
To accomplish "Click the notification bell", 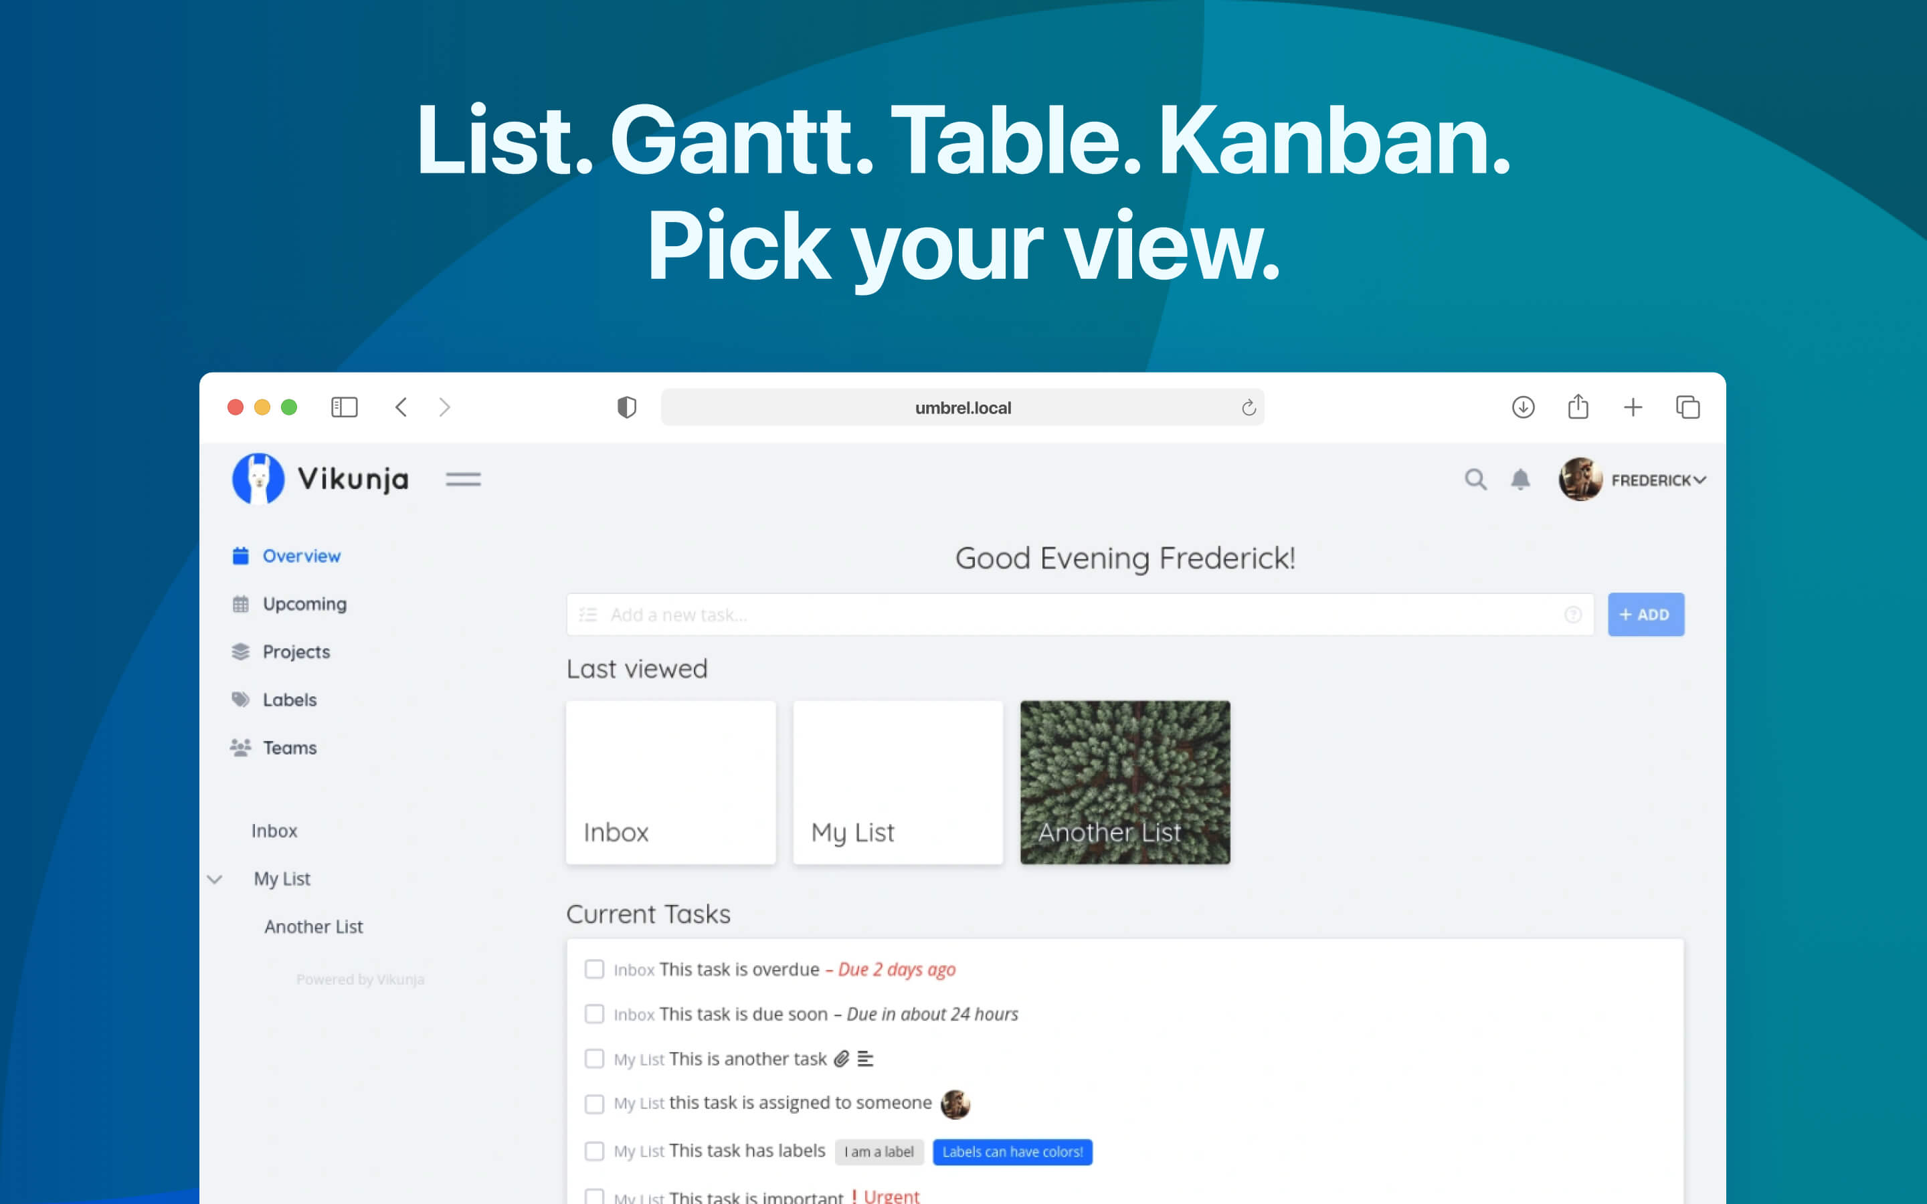I will tap(1520, 480).
